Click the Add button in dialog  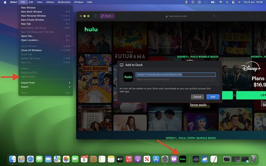click(213, 97)
